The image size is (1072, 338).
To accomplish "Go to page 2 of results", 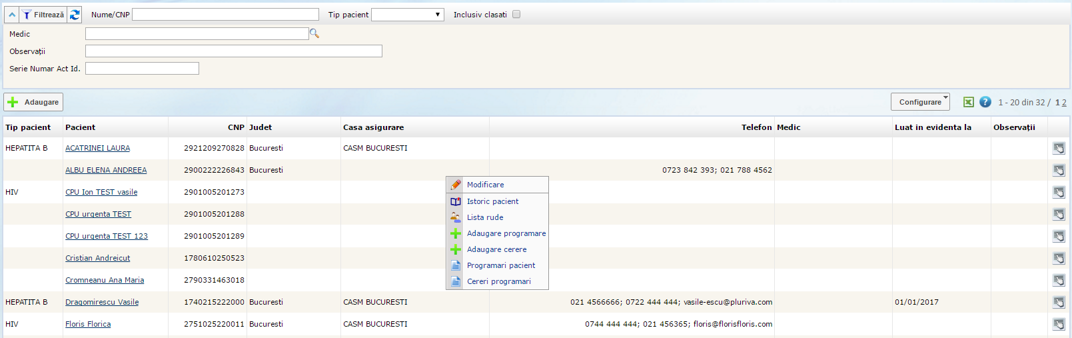I will (x=1064, y=103).
